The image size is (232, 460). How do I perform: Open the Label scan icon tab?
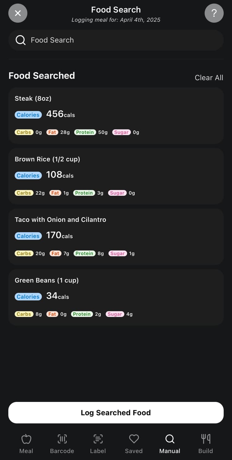[98, 444]
